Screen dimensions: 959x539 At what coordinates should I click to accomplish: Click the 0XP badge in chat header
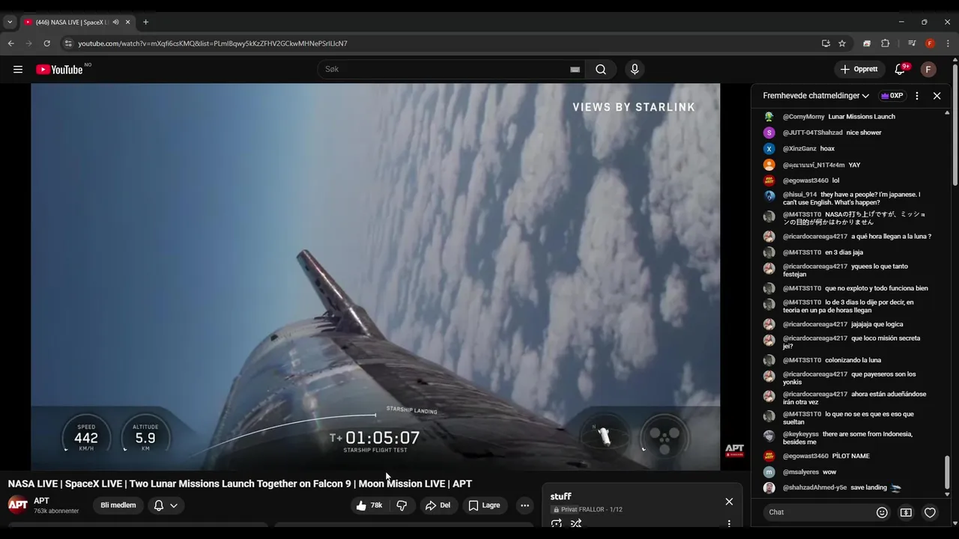click(892, 96)
